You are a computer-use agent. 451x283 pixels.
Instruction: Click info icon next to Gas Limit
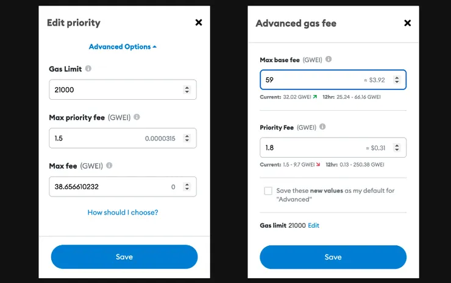88,69
